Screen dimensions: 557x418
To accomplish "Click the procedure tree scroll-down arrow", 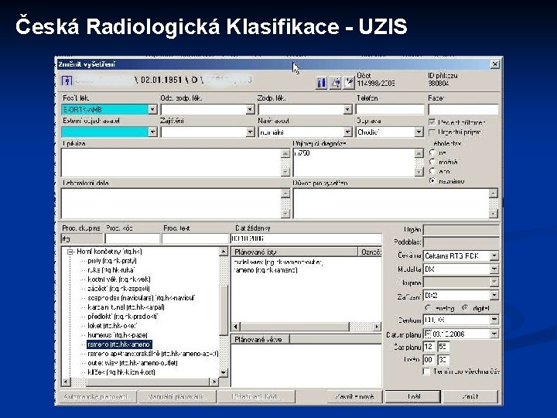I will click(x=224, y=372).
